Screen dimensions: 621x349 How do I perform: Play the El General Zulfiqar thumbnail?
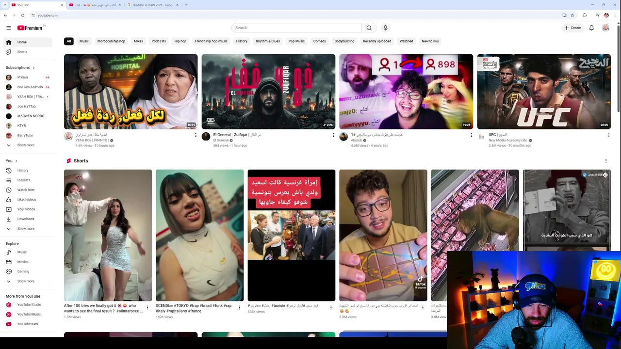(268, 92)
